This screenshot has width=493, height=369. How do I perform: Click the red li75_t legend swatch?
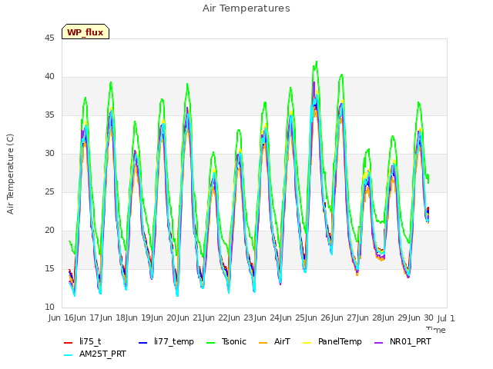click(x=69, y=343)
